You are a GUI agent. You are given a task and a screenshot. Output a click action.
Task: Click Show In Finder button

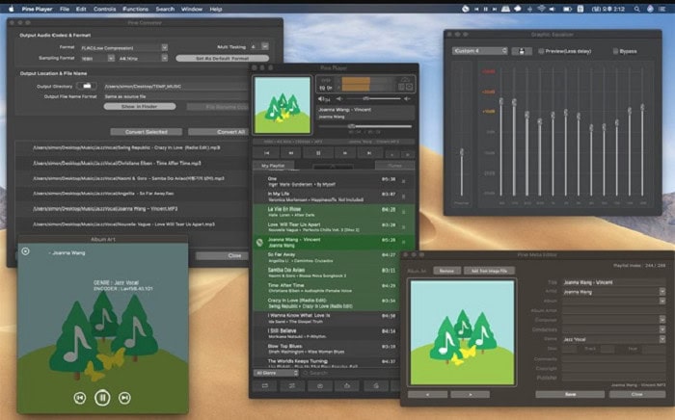pos(140,106)
